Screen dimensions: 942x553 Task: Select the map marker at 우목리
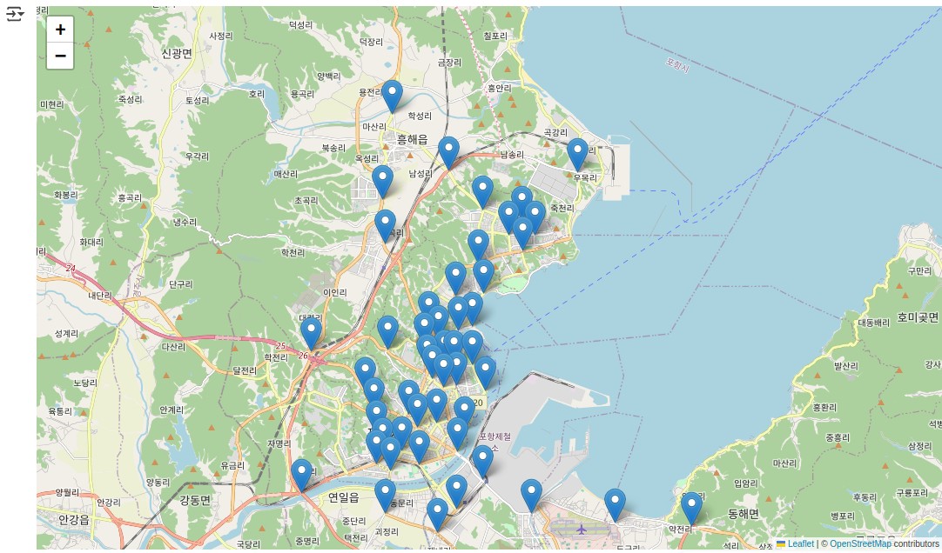click(x=578, y=154)
